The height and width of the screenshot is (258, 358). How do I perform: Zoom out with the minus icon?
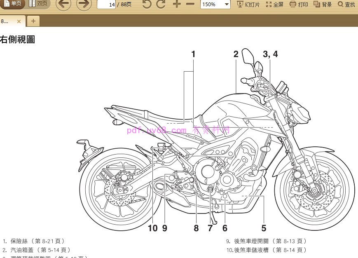click(190, 5)
